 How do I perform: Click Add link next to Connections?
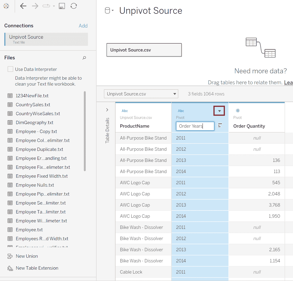tap(83, 26)
